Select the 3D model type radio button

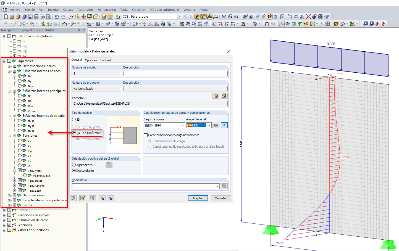pyautogui.click(x=74, y=120)
